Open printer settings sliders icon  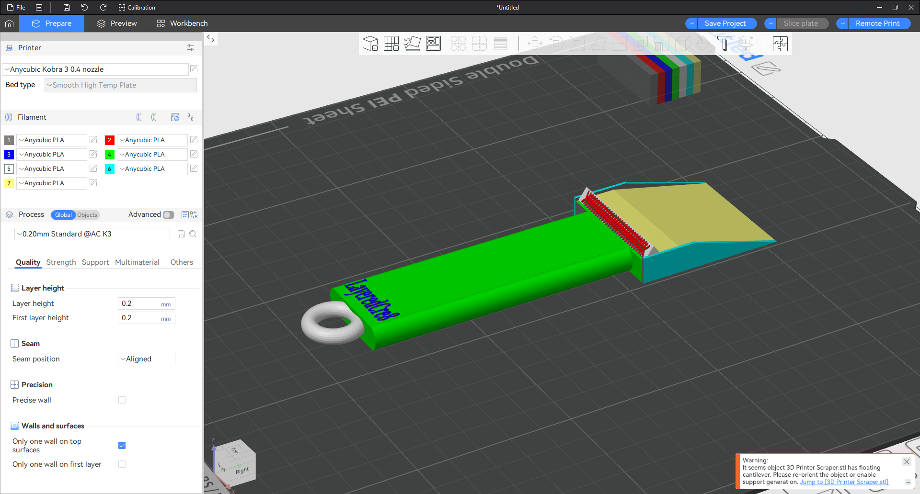[191, 48]
